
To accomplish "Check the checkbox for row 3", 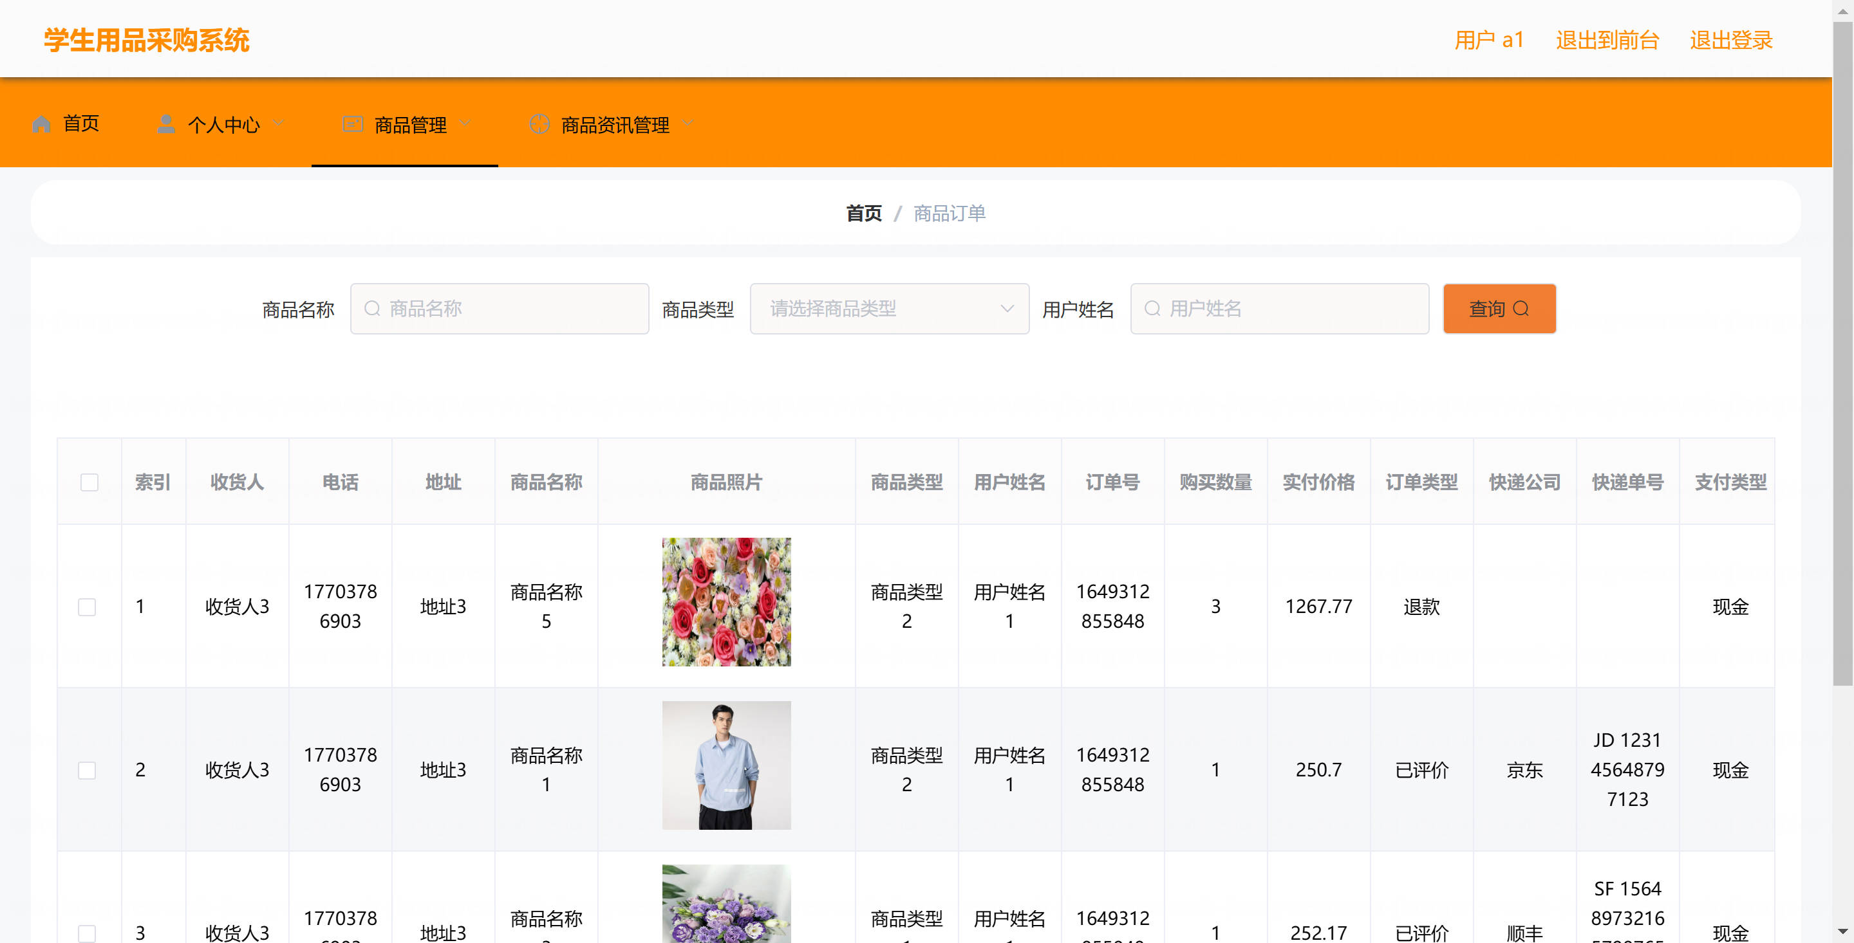I will pyautogui.click(x=87, y=933).
